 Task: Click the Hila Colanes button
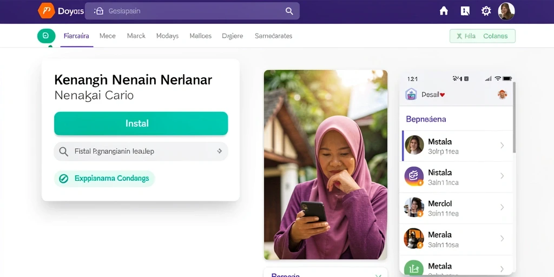pyautogui.click(x=482, y=36)
